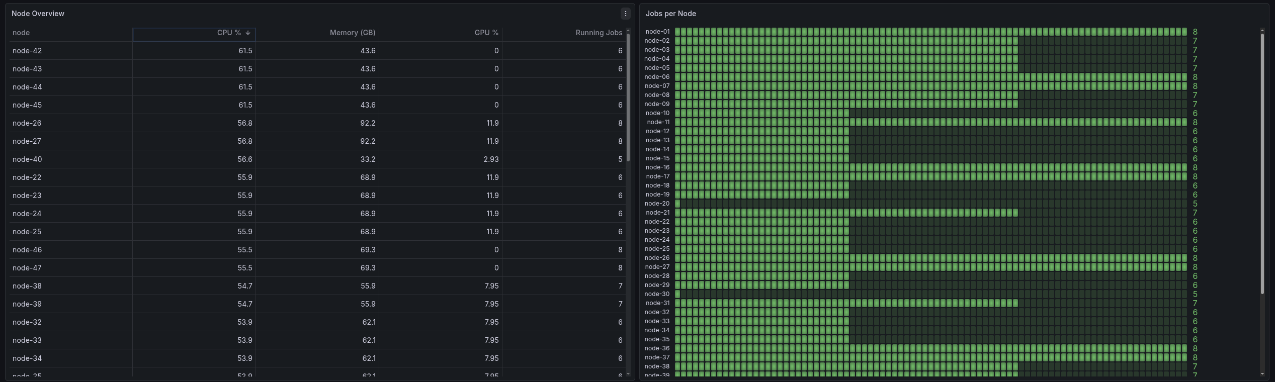
Task: Select the node-46 table cell
Action: pos(71,250)
